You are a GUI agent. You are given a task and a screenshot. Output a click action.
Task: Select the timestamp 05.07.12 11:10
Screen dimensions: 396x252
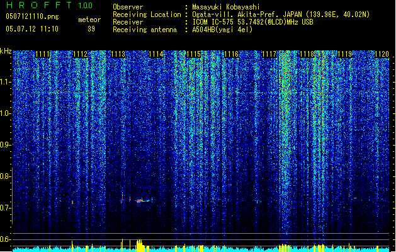tap(32, 29)
